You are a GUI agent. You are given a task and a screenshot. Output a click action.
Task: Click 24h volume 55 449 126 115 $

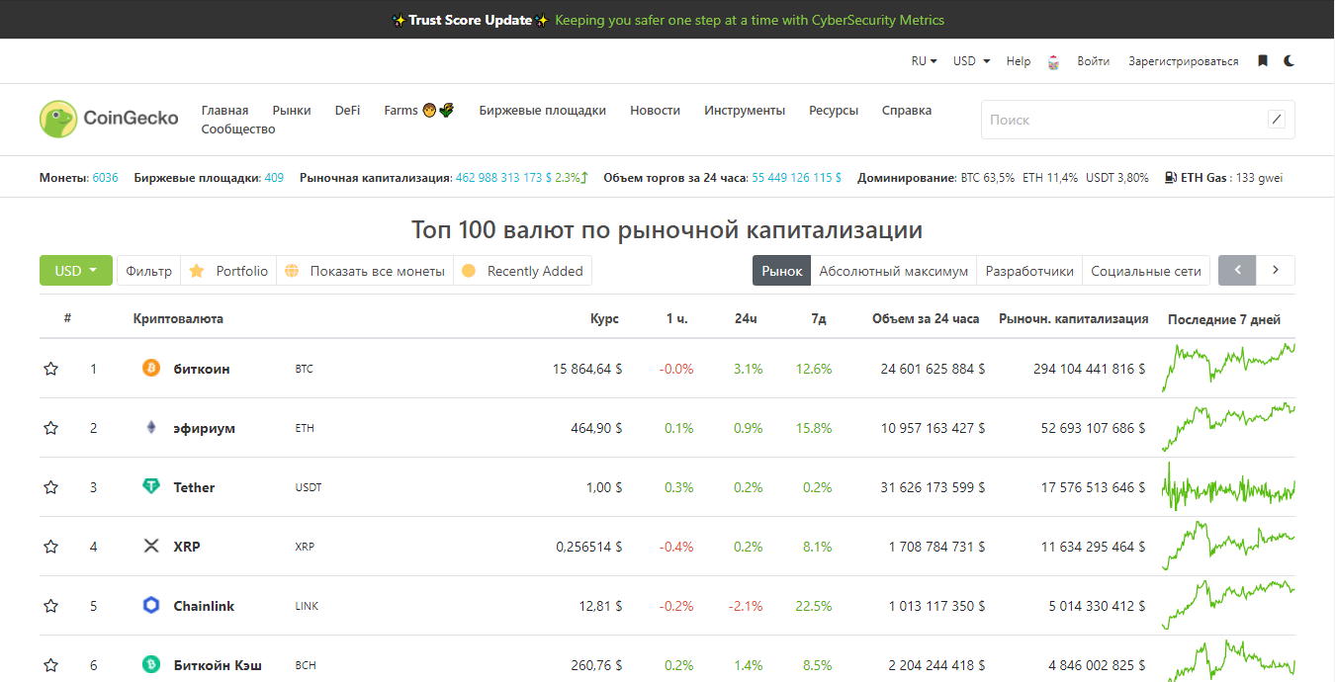pos(797,178)
